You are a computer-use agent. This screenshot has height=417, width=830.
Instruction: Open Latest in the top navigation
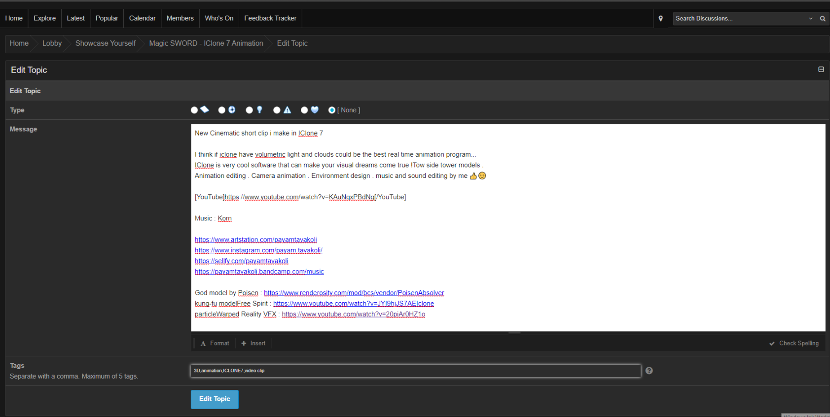coord(75,18)
